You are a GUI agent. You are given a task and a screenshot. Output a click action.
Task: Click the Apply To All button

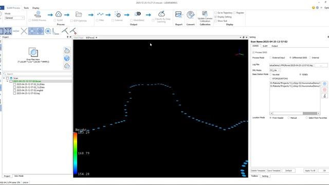pyautogui.click(x=310, y=171)
